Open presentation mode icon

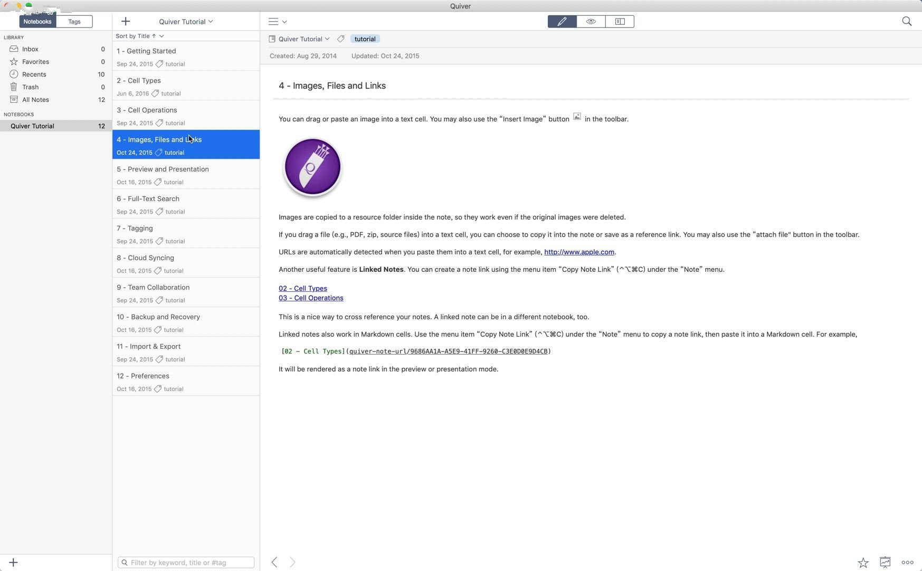coord(885,563)
